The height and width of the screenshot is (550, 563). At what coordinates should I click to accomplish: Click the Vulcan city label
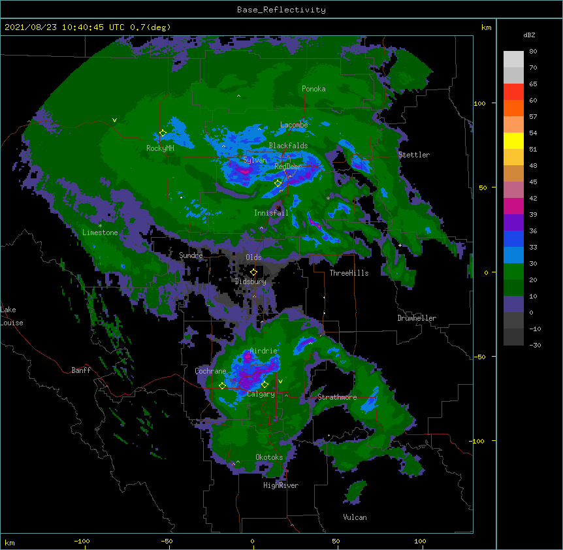[x=355, y=517]
